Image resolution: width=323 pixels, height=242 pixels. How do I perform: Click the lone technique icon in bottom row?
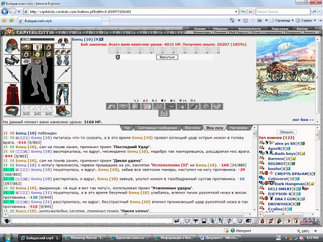pos(164,114)
